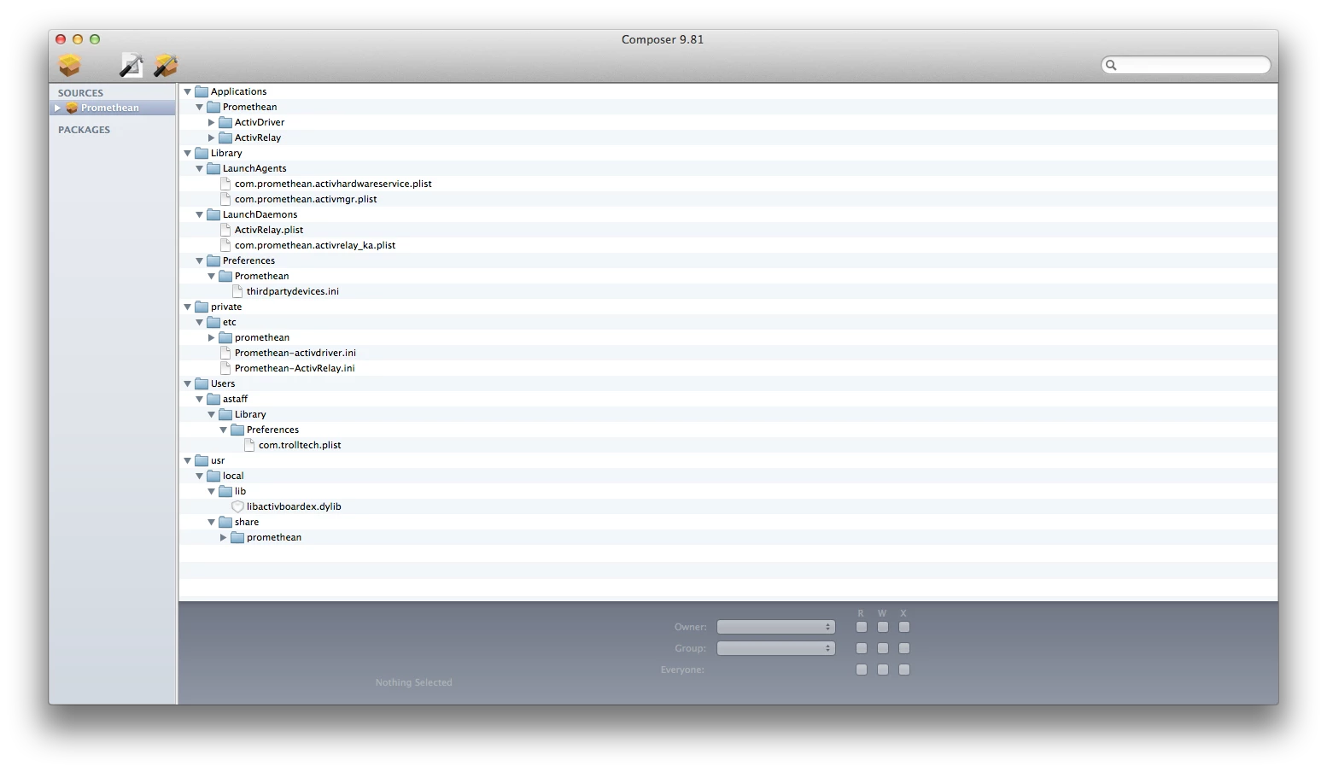Expand the promethean folder under etc

(211, 337)
